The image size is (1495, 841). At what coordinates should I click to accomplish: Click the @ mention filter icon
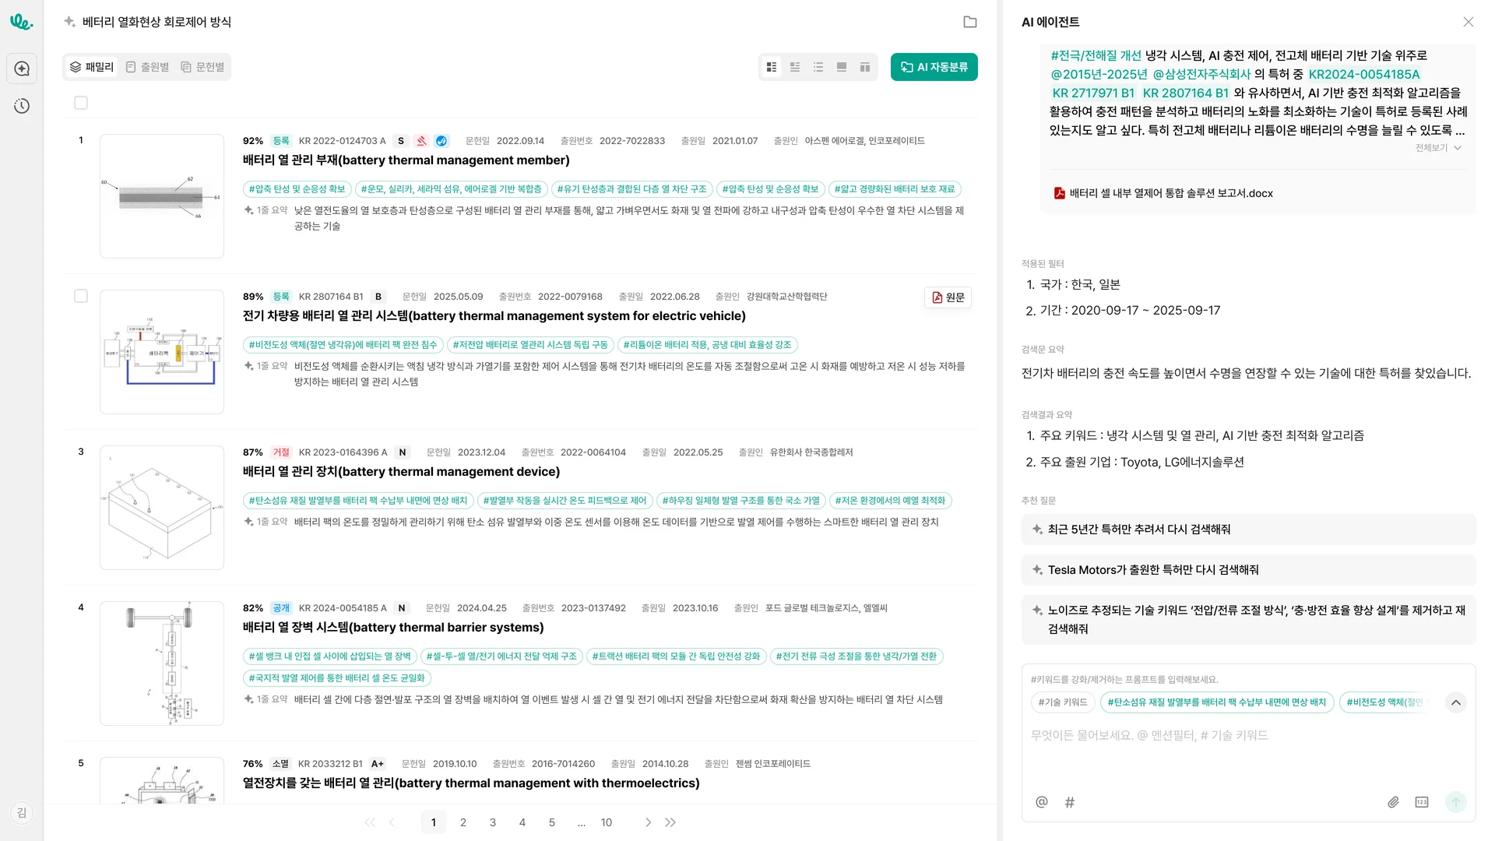1041,802
